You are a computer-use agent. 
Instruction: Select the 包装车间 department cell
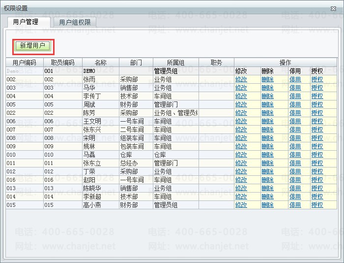(x=136, y=146)
